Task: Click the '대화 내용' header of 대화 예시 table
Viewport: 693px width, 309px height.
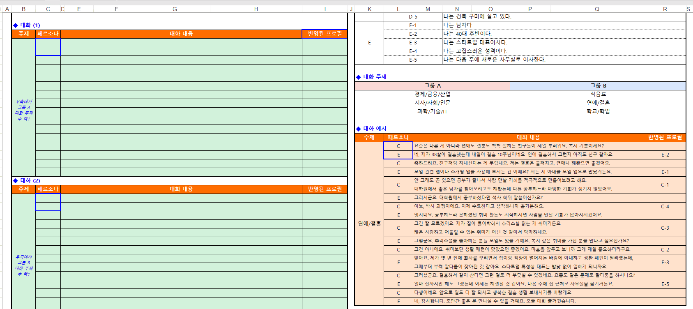Action: click(x=528, y=137)
